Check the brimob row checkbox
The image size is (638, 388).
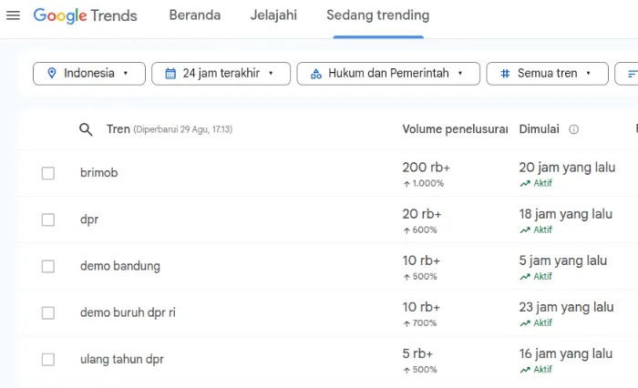click(x=48, y=173)
